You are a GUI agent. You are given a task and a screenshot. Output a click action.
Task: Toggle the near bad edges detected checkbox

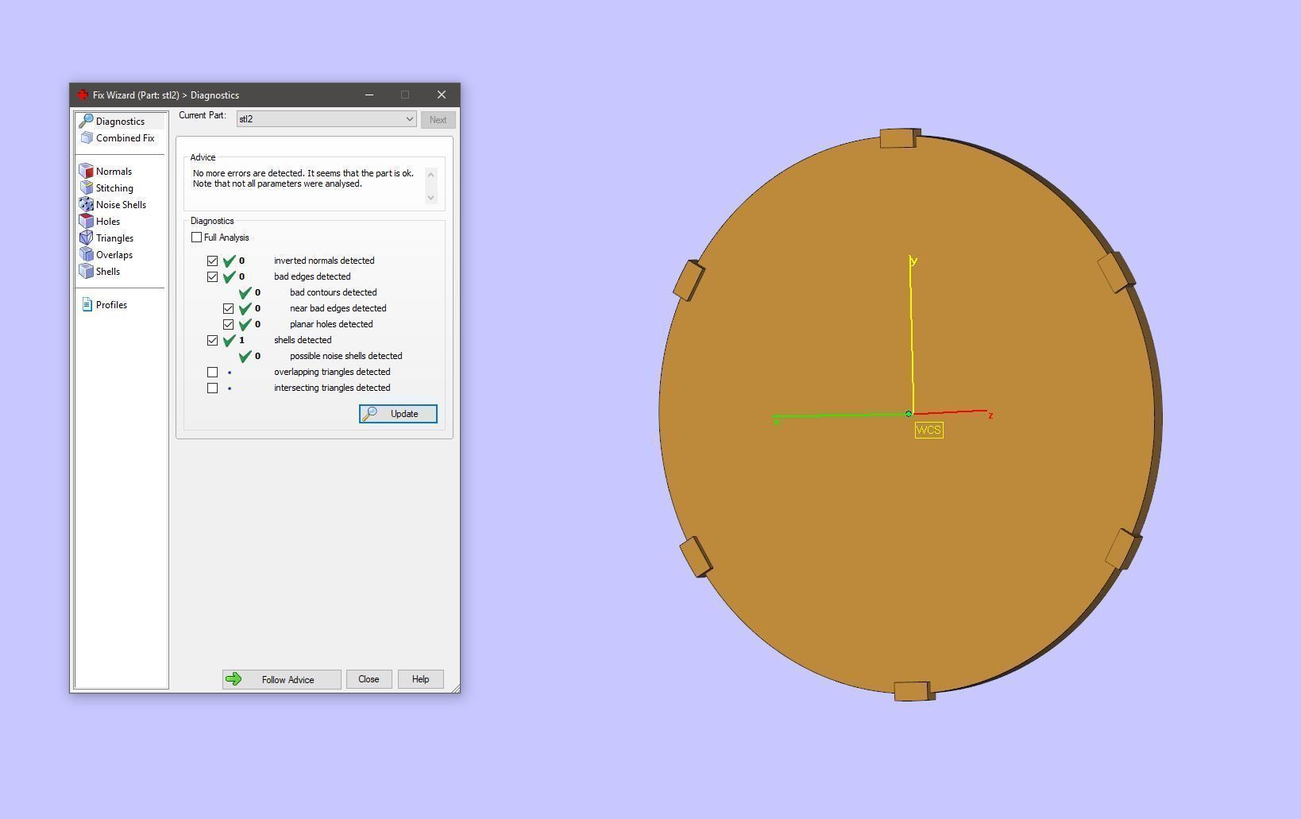(x=228, y=308)
